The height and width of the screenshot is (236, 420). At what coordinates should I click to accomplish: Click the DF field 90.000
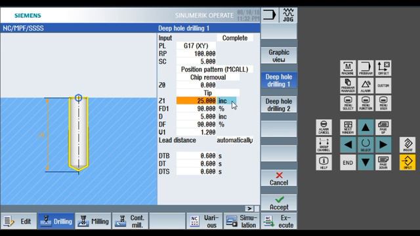[196, 125]
